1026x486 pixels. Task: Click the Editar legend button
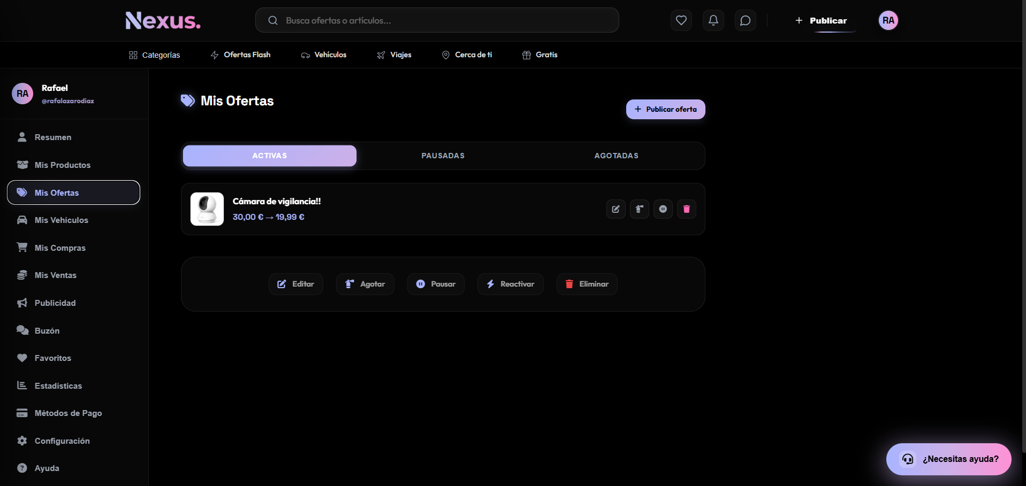pos(296,284)
